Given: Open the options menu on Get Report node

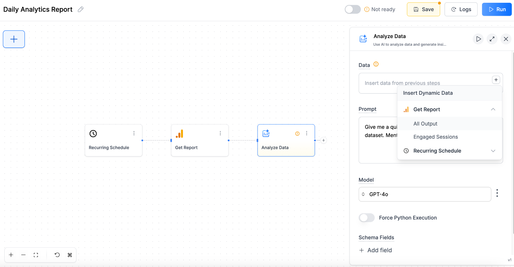Looking at the screenshot, I should [x=220, y=133].
